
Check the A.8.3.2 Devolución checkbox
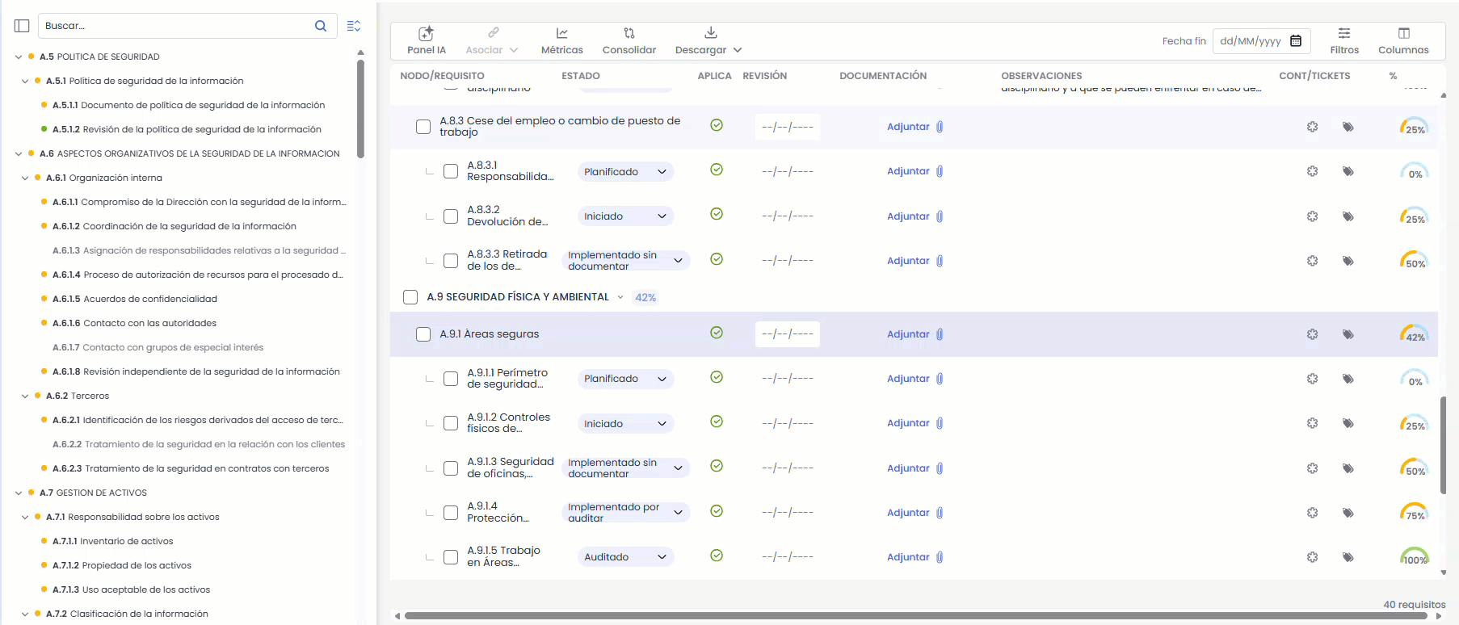coord(451,216)
